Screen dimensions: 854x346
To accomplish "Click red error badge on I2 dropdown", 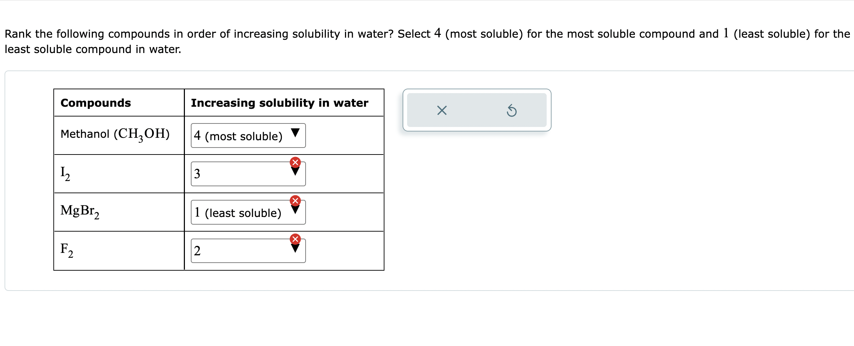I will click(295, 162).
